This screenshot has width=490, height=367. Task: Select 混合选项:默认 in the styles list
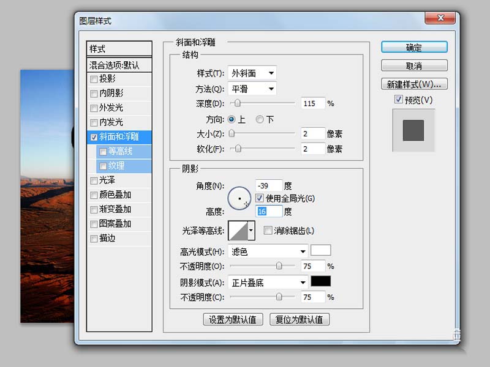(x=119, y=65)
